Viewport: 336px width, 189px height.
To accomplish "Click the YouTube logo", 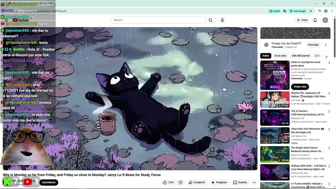I will pyautogui.click(x=21, y=20).
